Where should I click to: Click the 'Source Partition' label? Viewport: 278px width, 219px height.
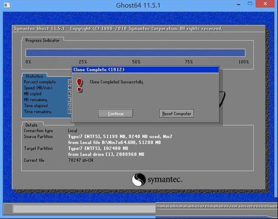click(x=38, y=136)
